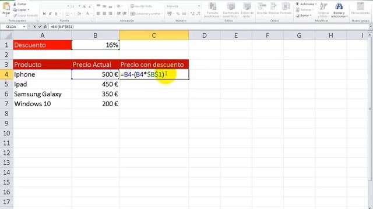Click the cell borders icon
373x209 pixels.
pos(68,14)
